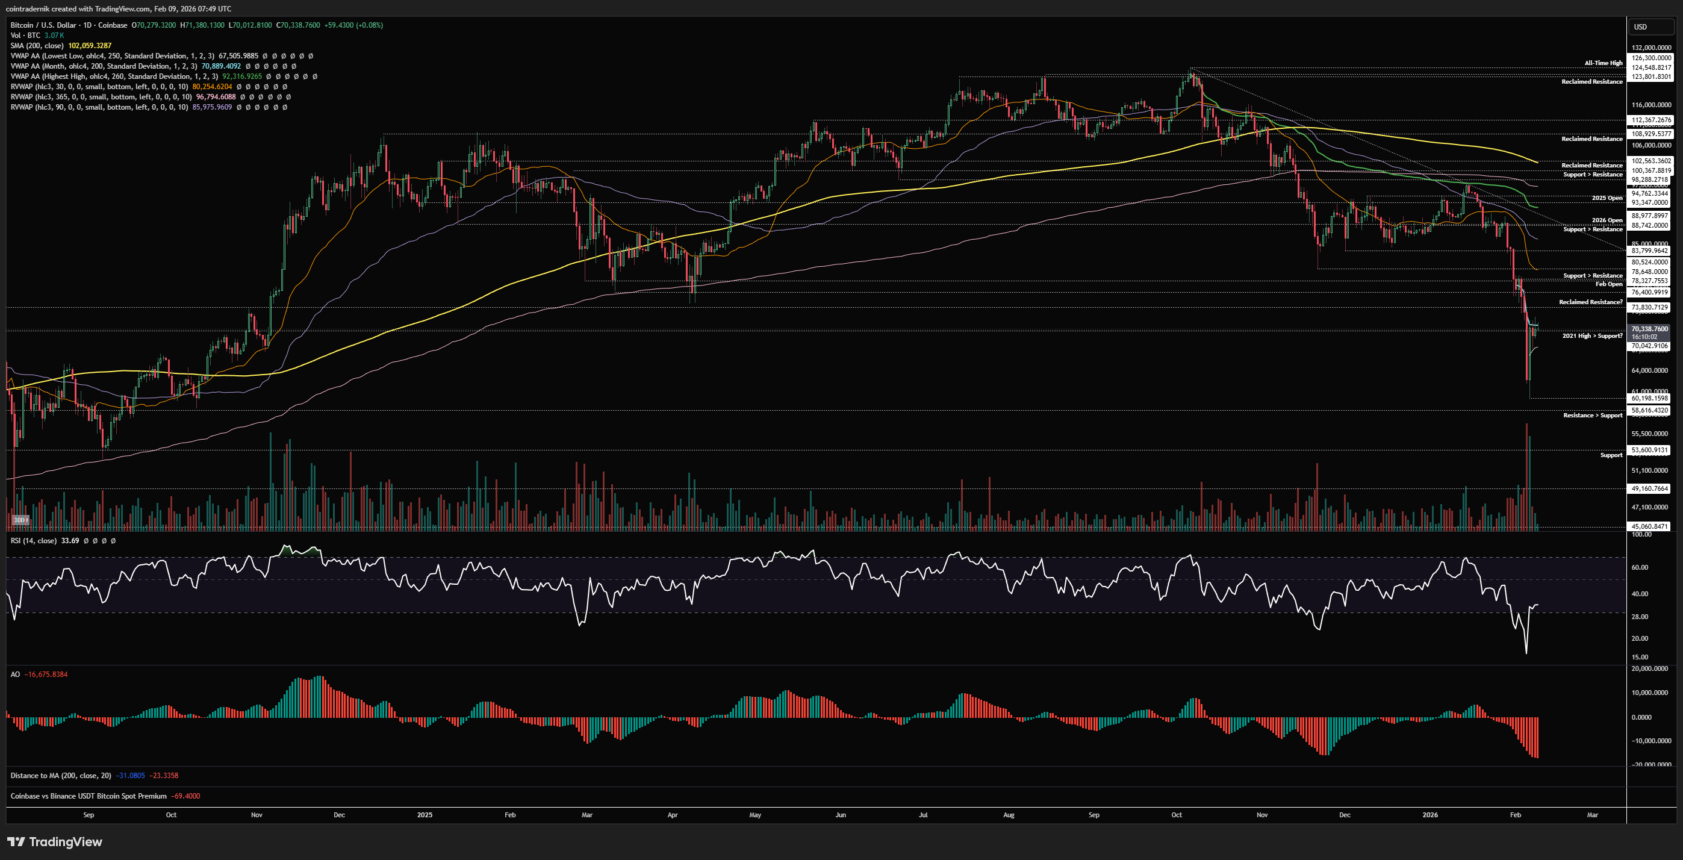Click the 2026 label on time axis
Image resolution: width=1683 pixels, height=860 pixels.
pos(1429,815)
